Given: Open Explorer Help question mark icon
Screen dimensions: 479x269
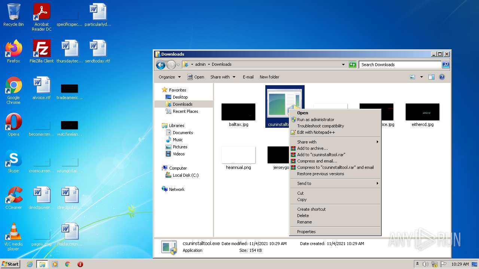Looking at the screenshot, I should click(x=442, y=77).
